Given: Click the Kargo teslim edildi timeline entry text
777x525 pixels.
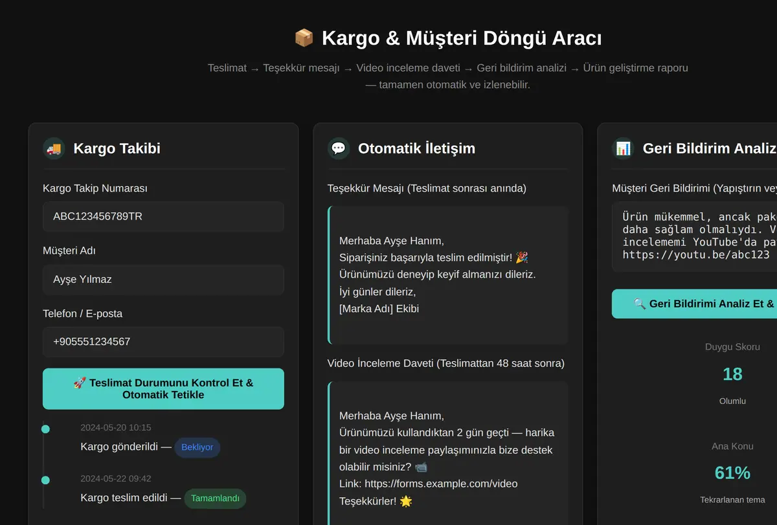Looking at the screenshot, I should [130, 498].
